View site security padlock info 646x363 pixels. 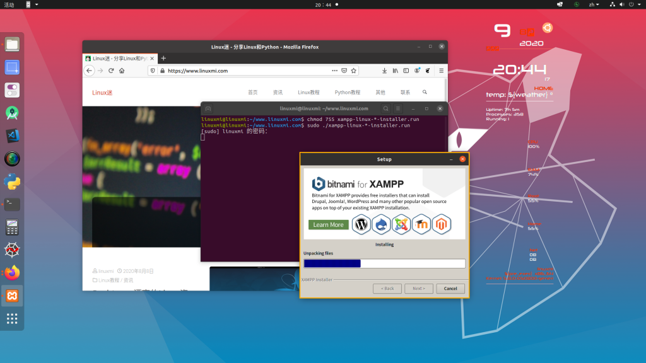click(x=162, y=71)
